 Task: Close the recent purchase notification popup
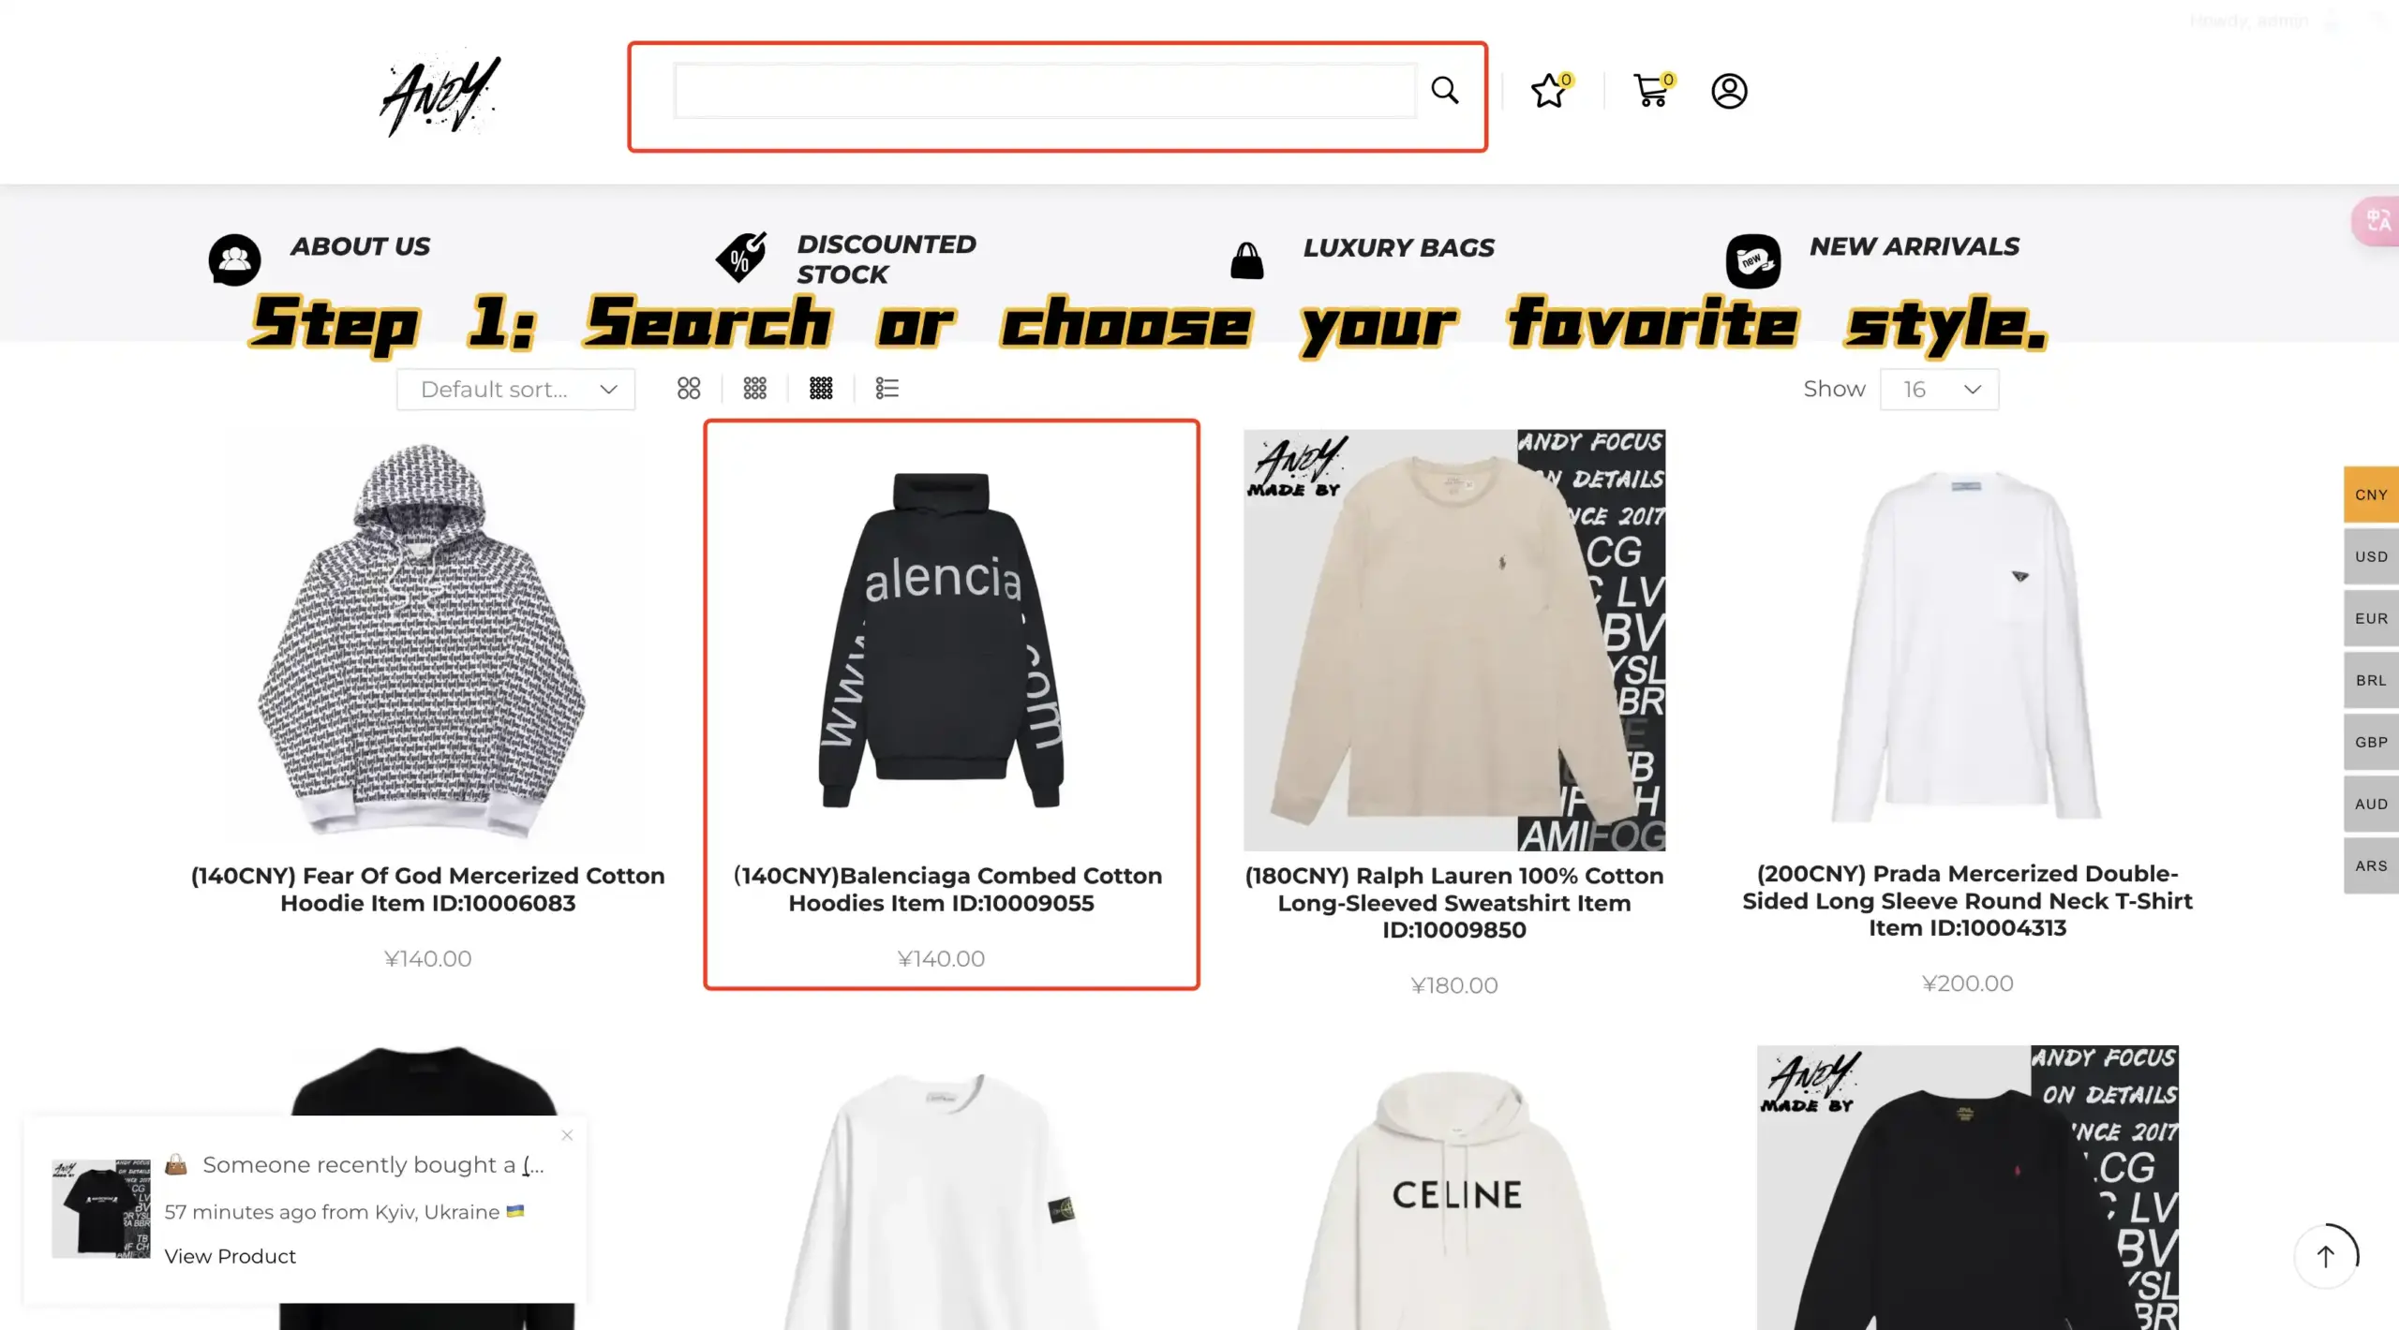(567, 1135)
